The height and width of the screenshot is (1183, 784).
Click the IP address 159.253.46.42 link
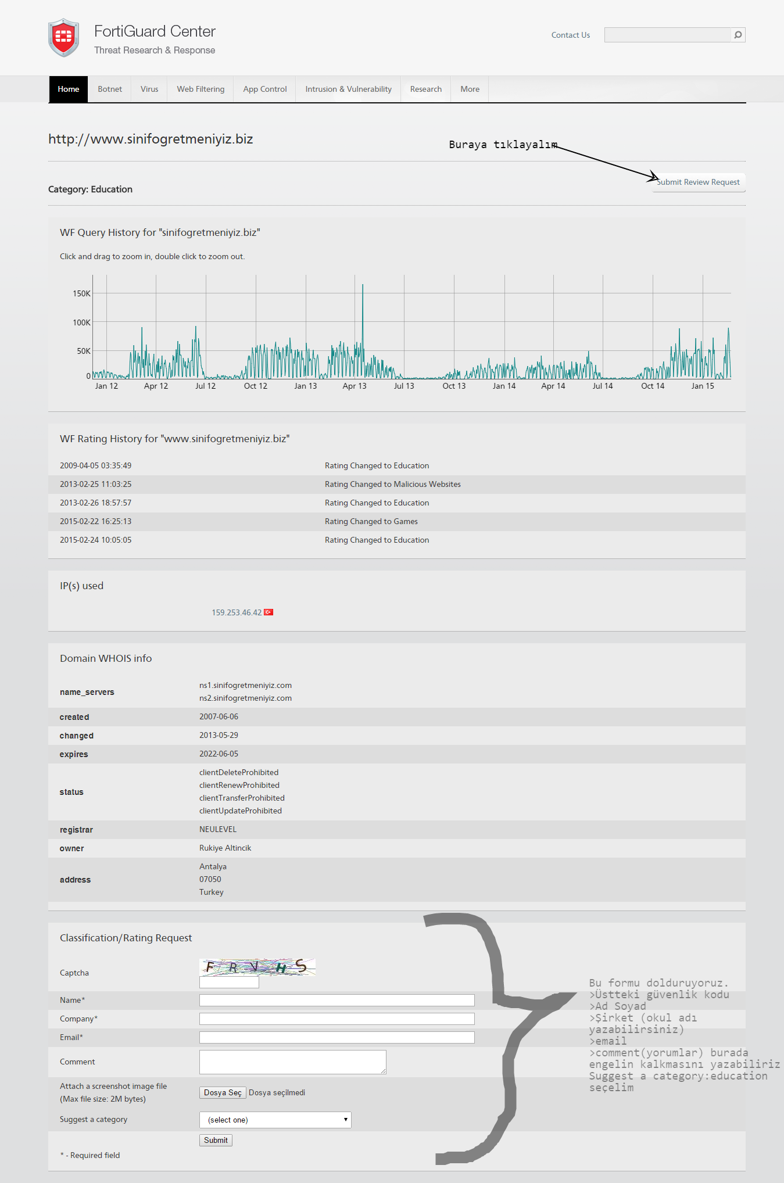[x=237, y=612]
